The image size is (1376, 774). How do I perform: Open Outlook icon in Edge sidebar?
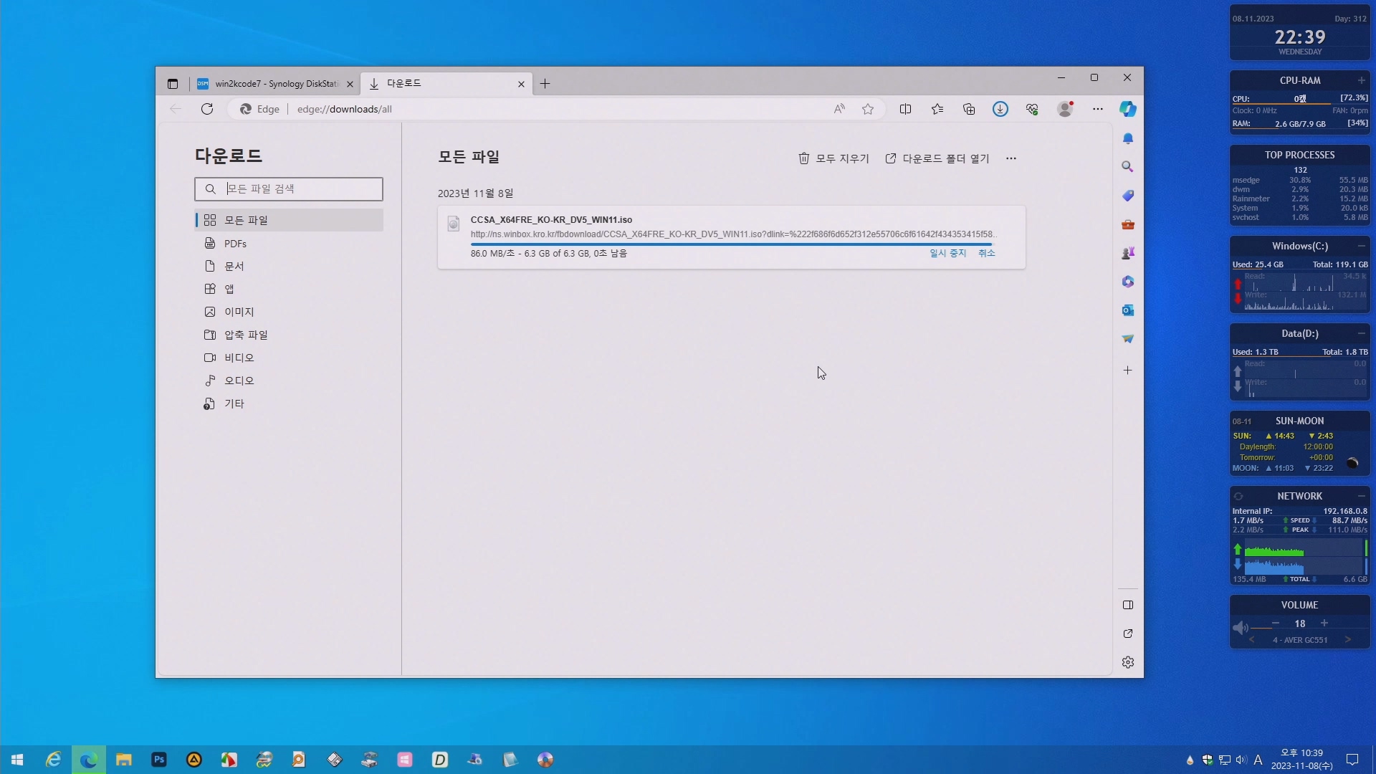tap(1127, 310)
